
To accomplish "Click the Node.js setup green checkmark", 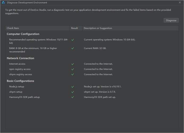I will click(x=73, y=87).
